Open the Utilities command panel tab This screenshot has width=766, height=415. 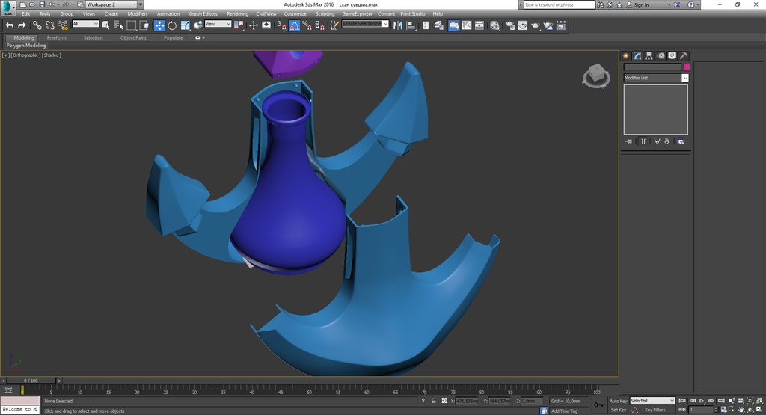coord(684,55)
